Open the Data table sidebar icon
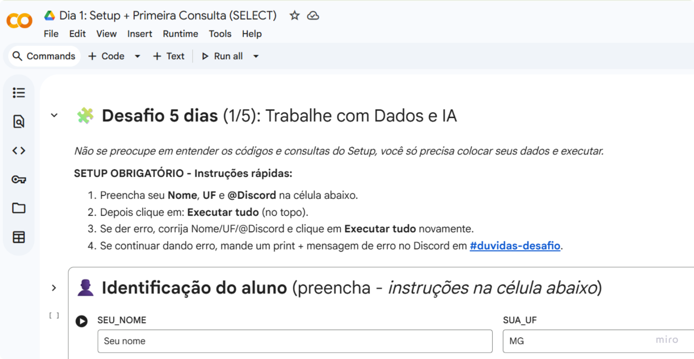 pos(19,237)
